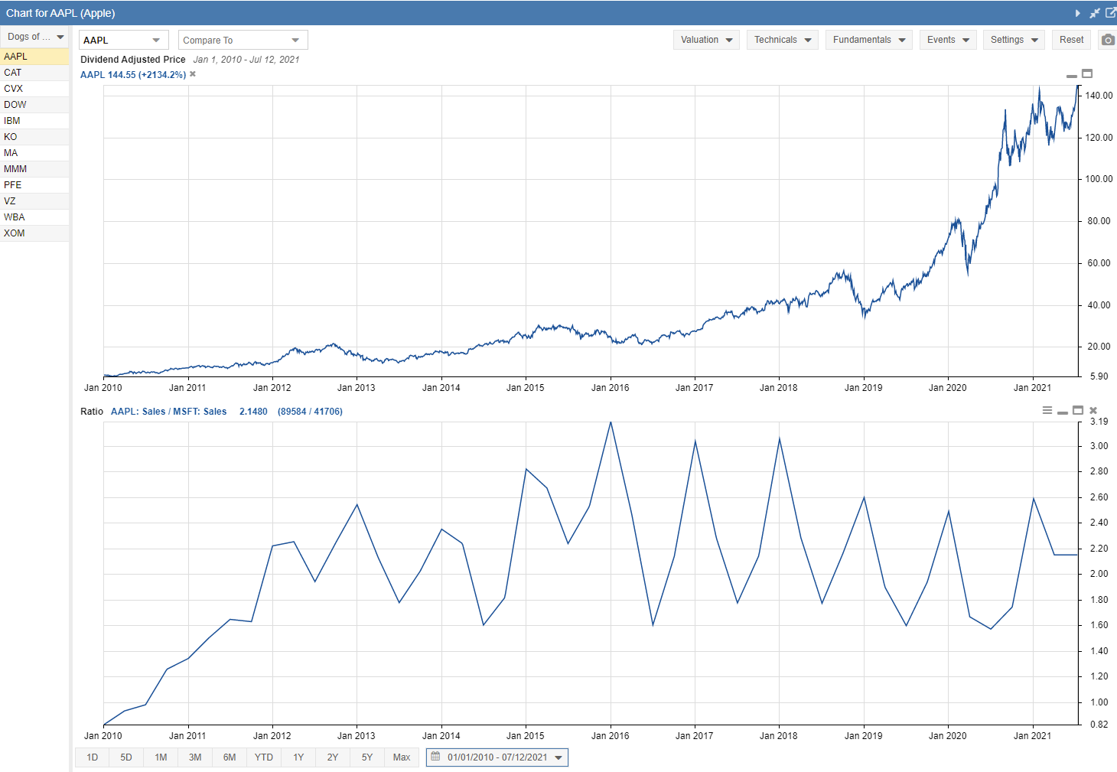Click the Jan 1, 2010 - Jul 12, 2021 date text

point(246,60)
